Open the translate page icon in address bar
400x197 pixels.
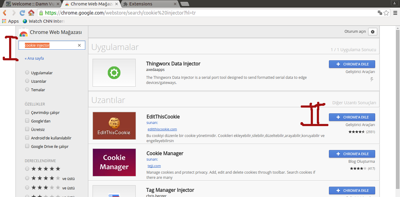(380, 13)
